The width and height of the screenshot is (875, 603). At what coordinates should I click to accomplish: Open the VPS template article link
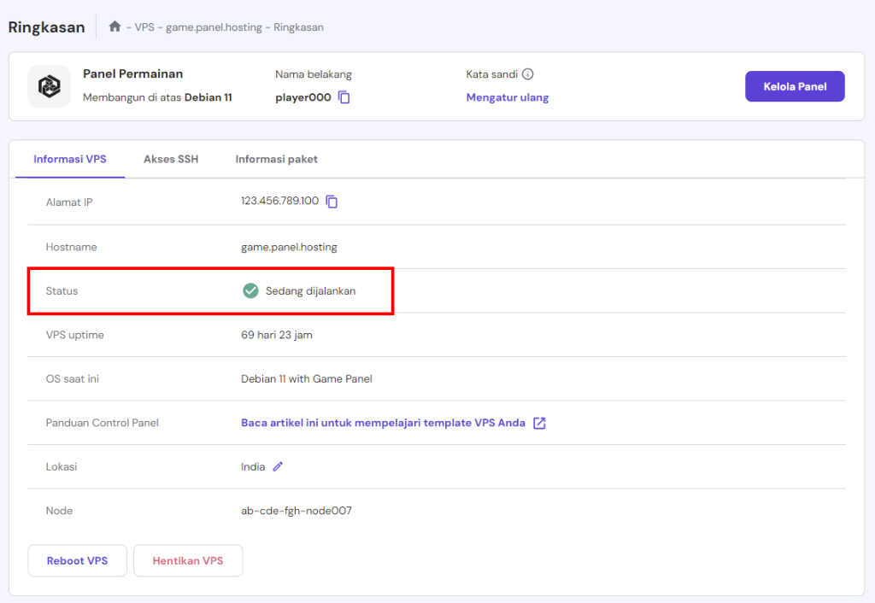point(383,423)
